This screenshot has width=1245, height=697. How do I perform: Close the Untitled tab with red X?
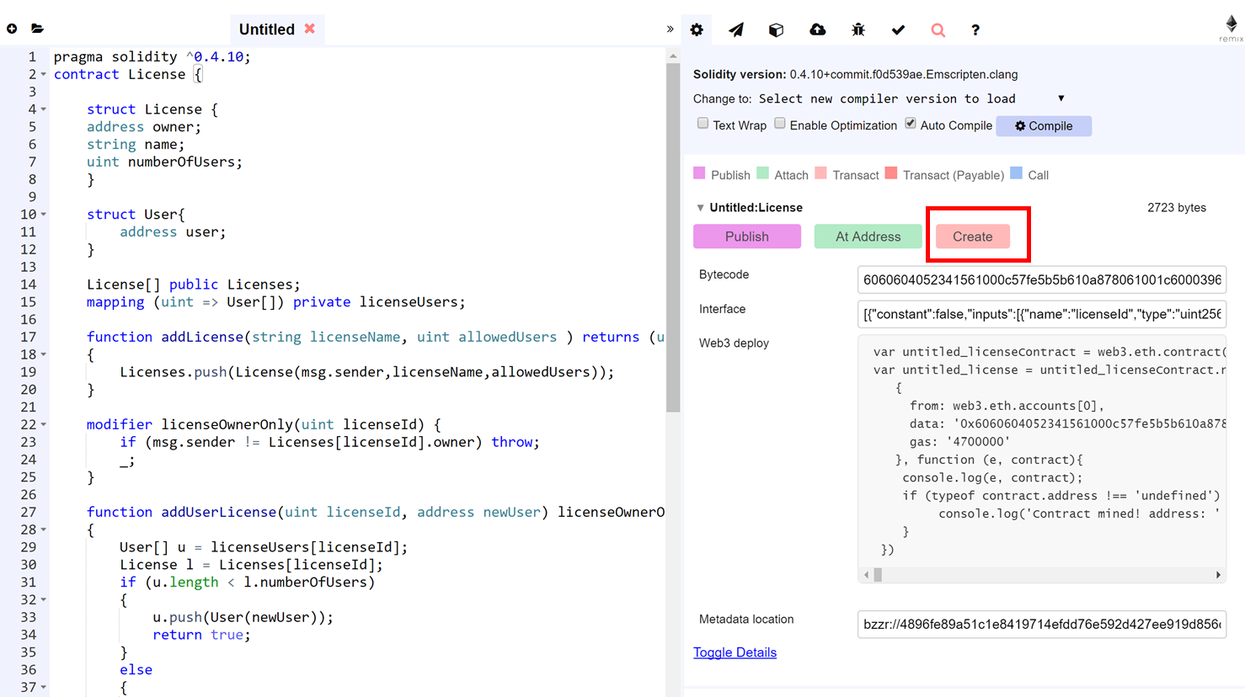[310, 29]
